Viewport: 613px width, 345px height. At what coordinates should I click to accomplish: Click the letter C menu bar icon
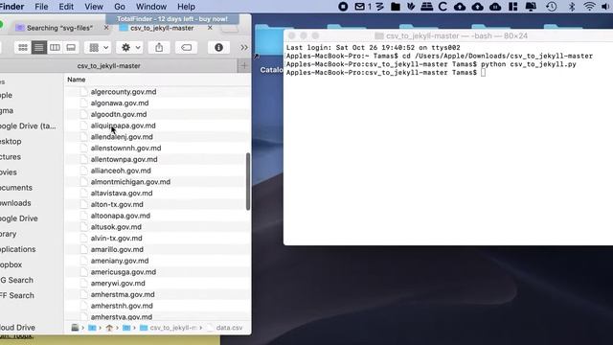coord(443,7)
